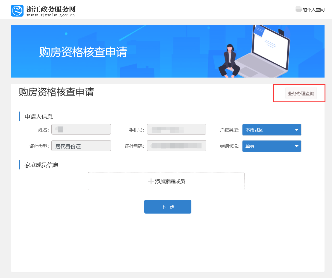The width and height of the screenshot is (332, 278).
Task: Click the 申请人信息 section heading
Action: coord(39,117)
